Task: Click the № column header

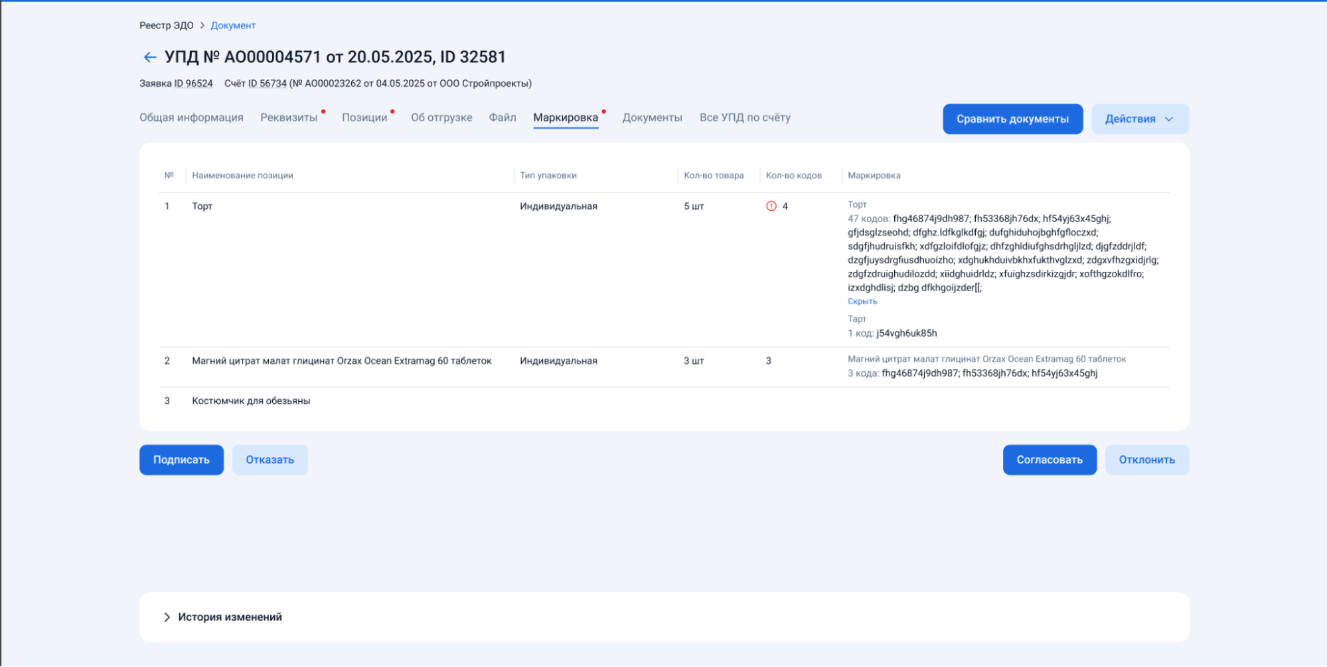Action: point(169,175)
